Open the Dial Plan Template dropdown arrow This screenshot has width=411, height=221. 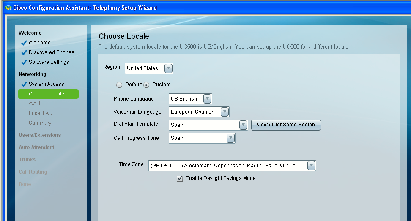243,125
